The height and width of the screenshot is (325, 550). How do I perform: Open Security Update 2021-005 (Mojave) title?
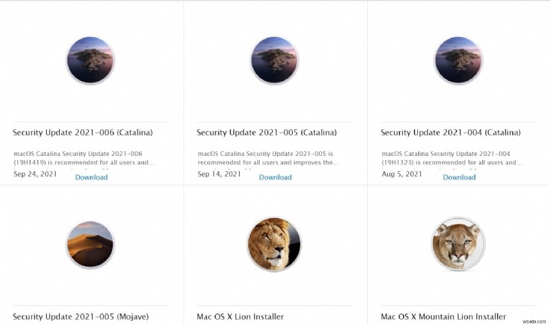81,317
